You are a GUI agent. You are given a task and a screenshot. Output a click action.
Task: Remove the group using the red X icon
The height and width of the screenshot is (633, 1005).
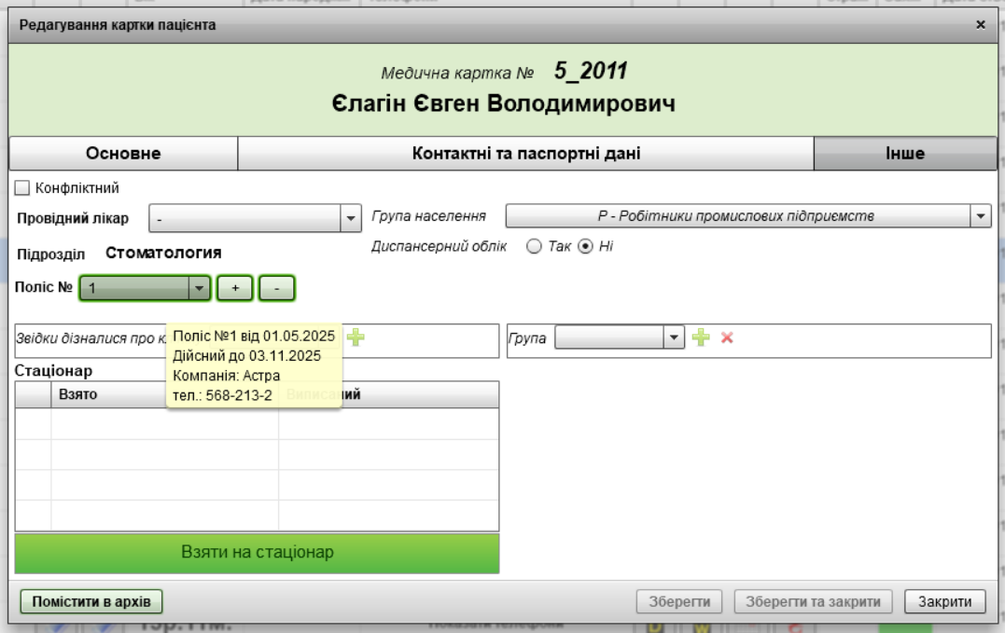click(x=725, y=337)
